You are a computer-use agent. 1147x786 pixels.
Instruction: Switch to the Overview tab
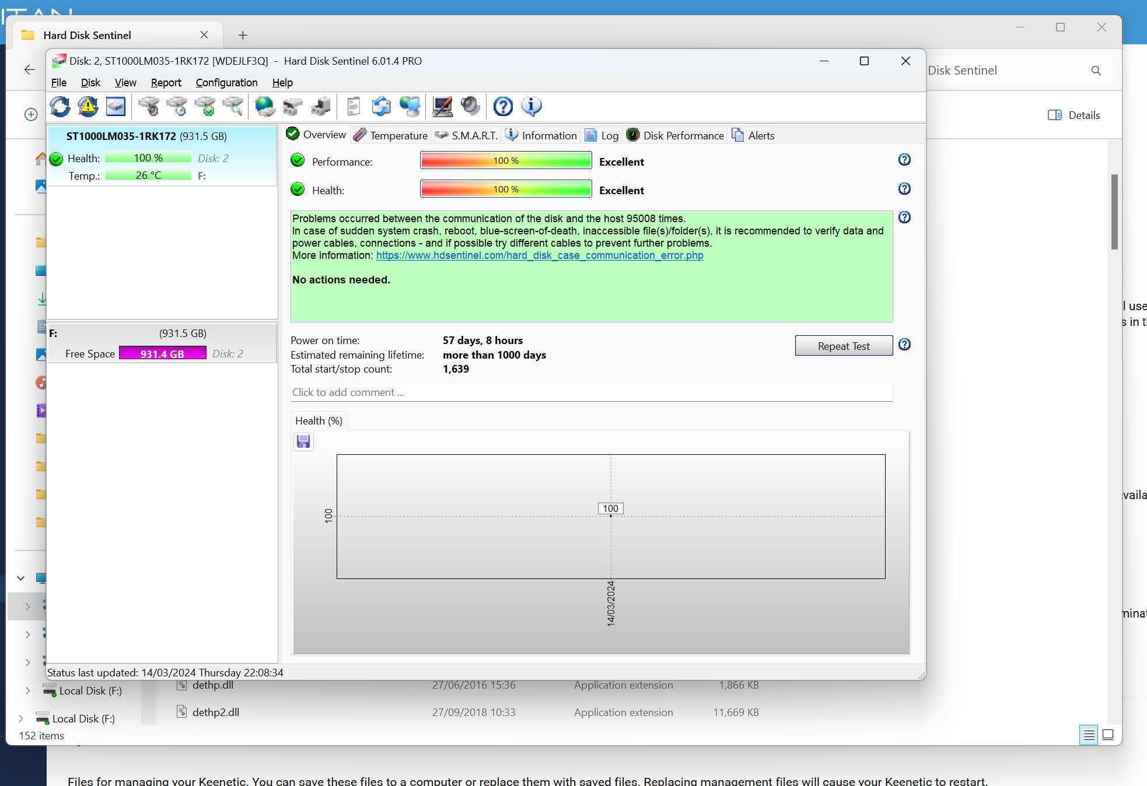316,135
